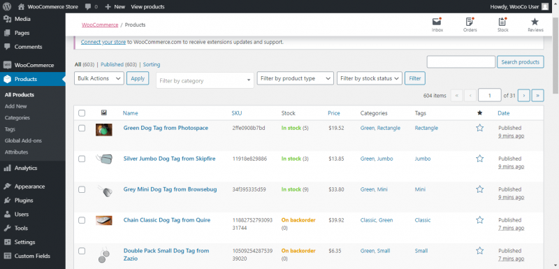Click the image column header icon
559x269 pixels.
click(x=103, y=112)
